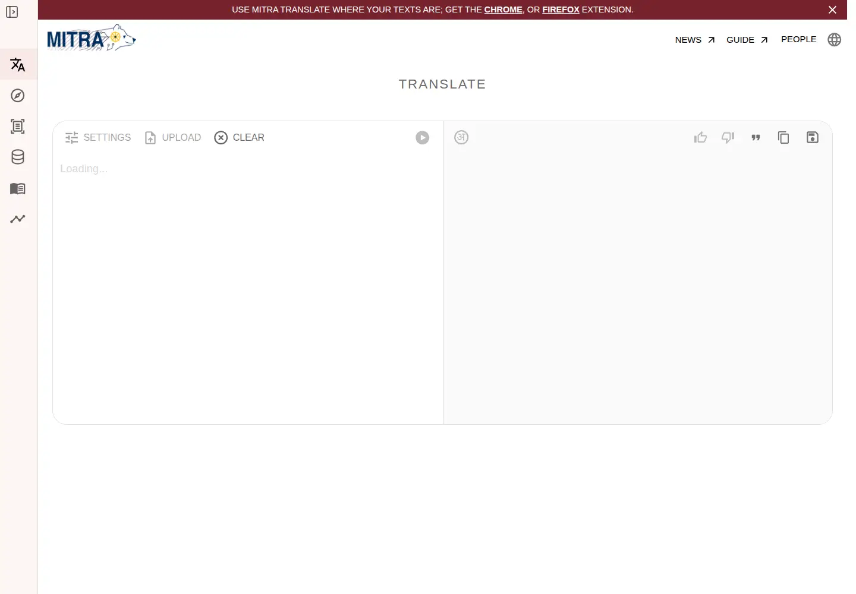Open the language globe menu

pyautogui.click(x=835, y=40)
